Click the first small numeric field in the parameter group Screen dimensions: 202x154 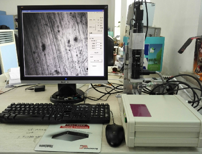coord(98,41)
